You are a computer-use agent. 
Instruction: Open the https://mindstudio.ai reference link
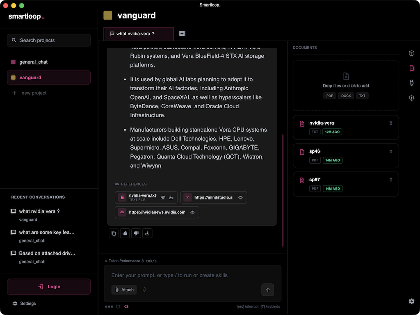[214, 197]
